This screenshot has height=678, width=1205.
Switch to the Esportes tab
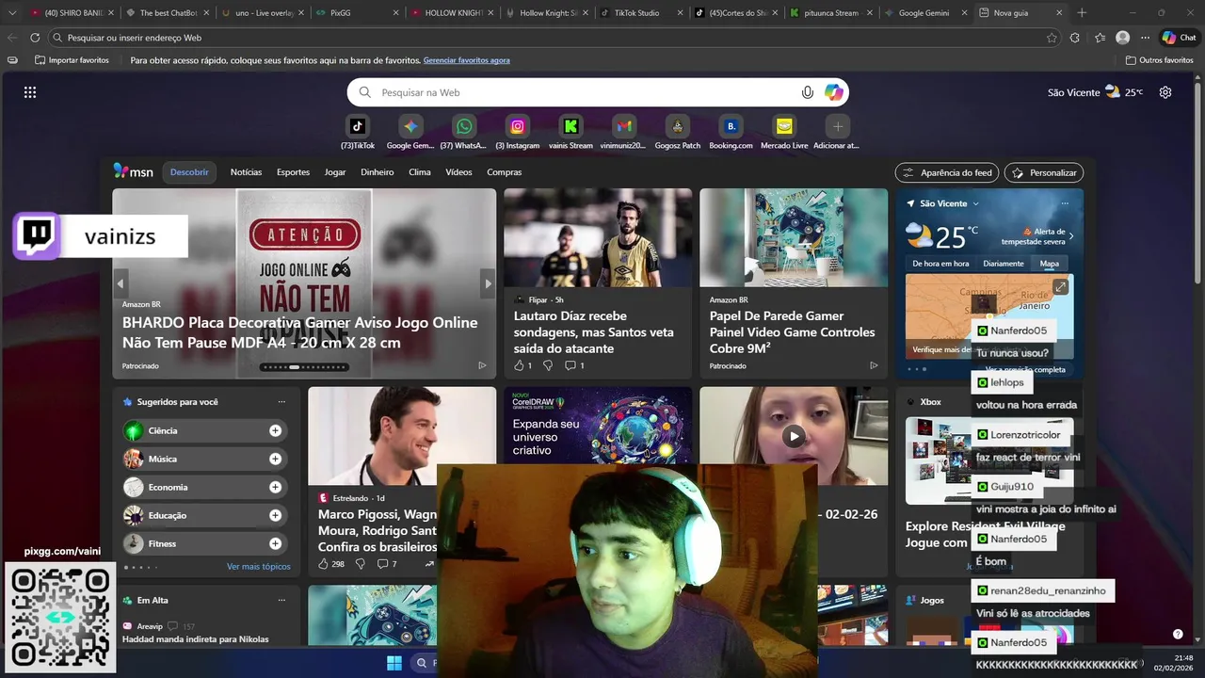pyautogui.click(x=293, y=172)
